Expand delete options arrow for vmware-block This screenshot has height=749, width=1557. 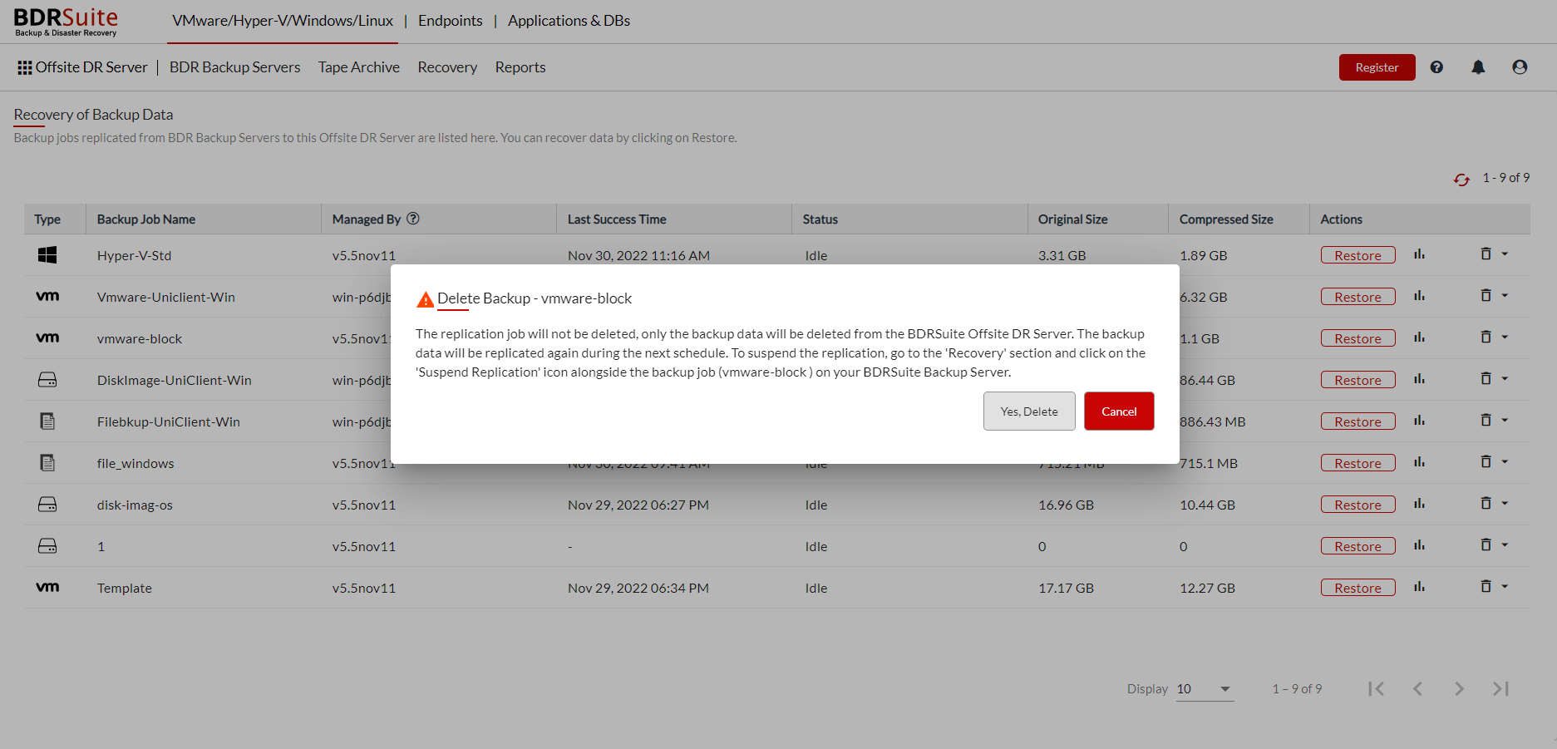[x=1505, y=338]
